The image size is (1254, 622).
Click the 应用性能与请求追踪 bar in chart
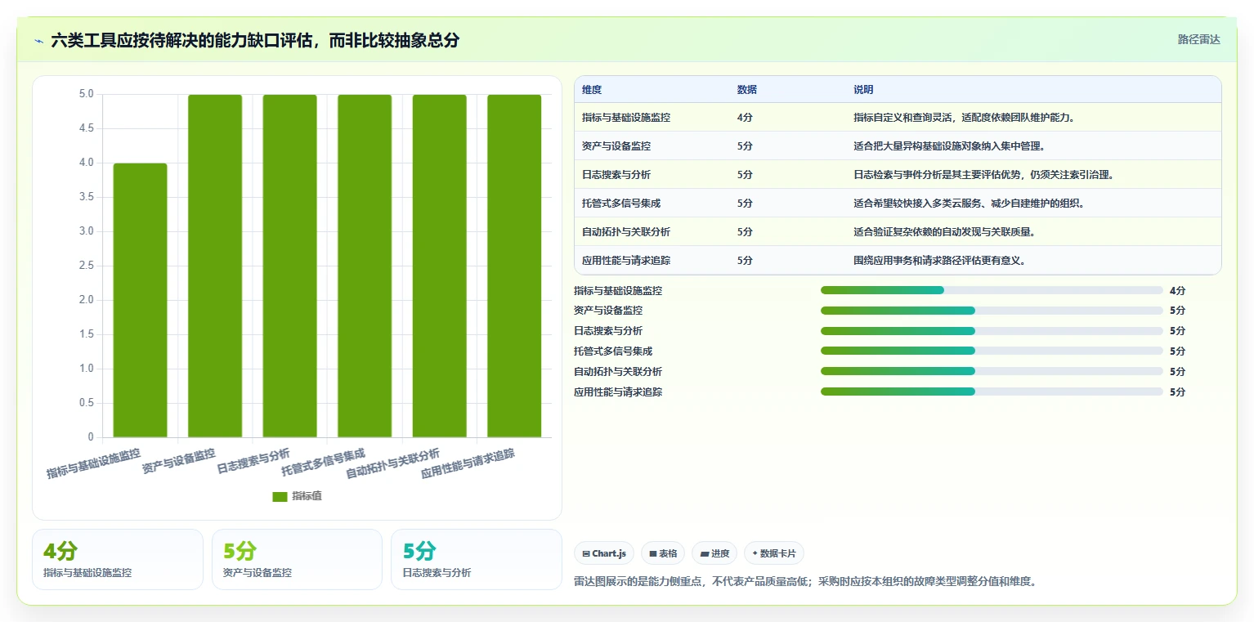514,266
